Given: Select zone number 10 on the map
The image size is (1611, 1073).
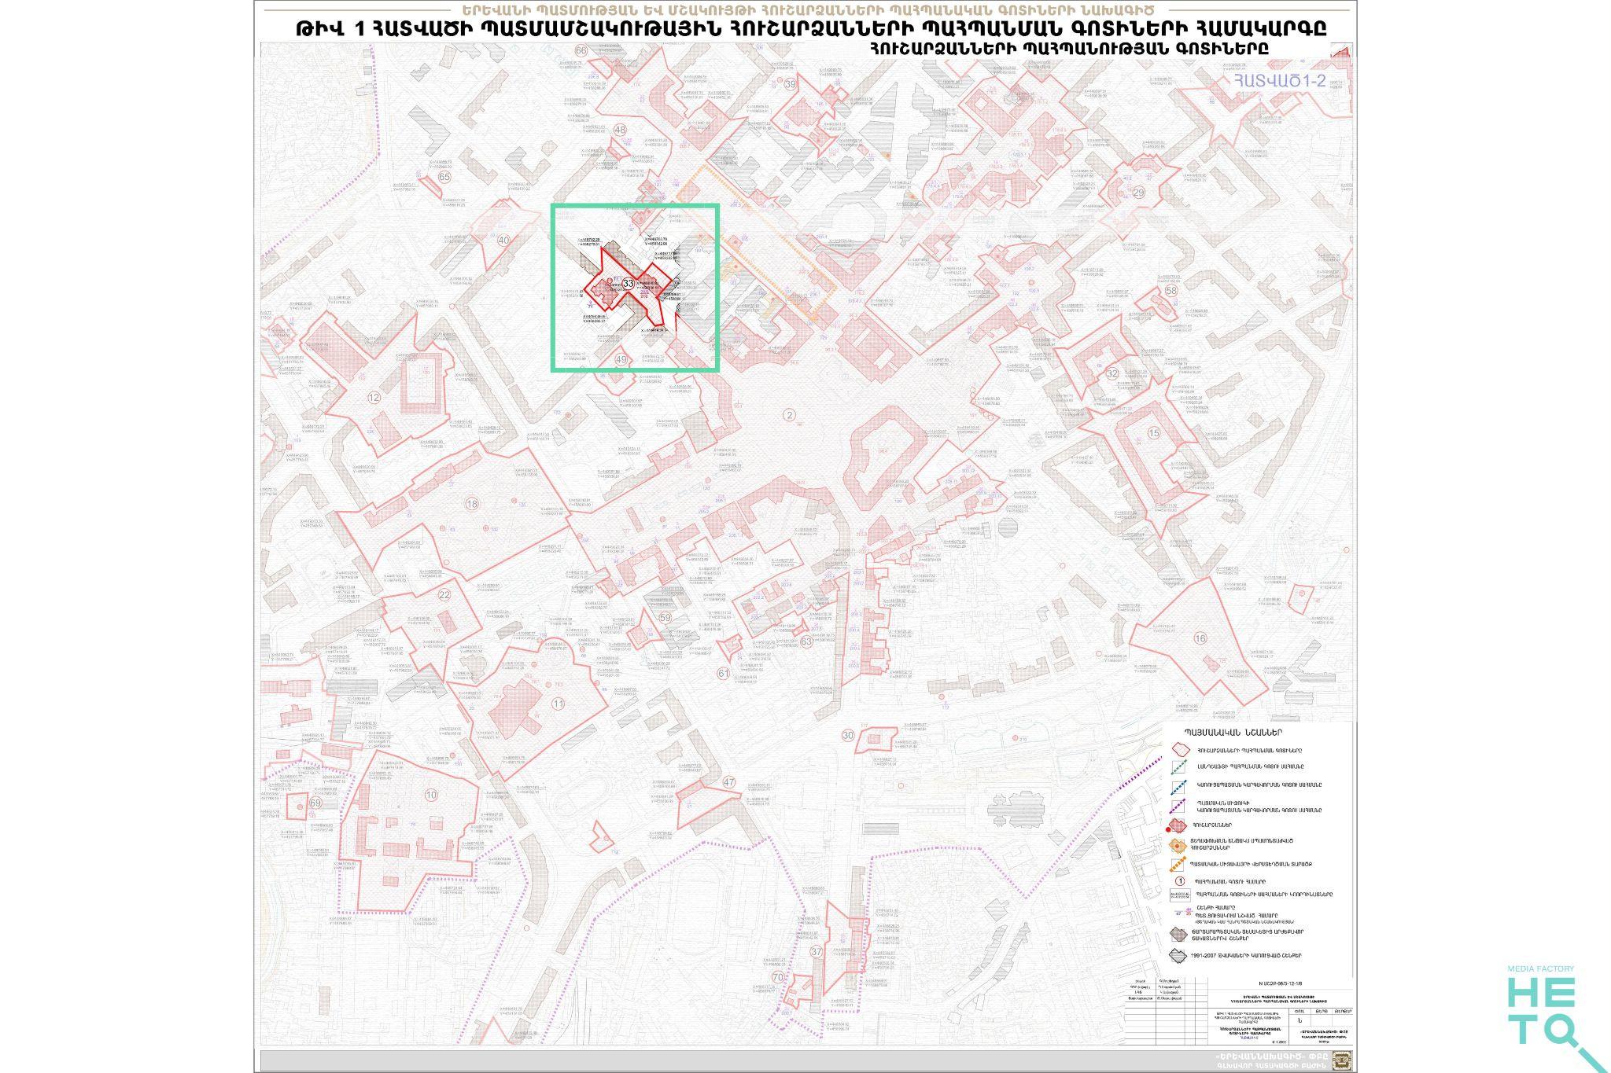Looking at the screenshot, I should (x=431, y=795).
